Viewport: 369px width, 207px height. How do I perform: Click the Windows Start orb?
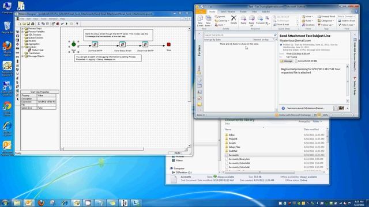[x=5, y=202]
